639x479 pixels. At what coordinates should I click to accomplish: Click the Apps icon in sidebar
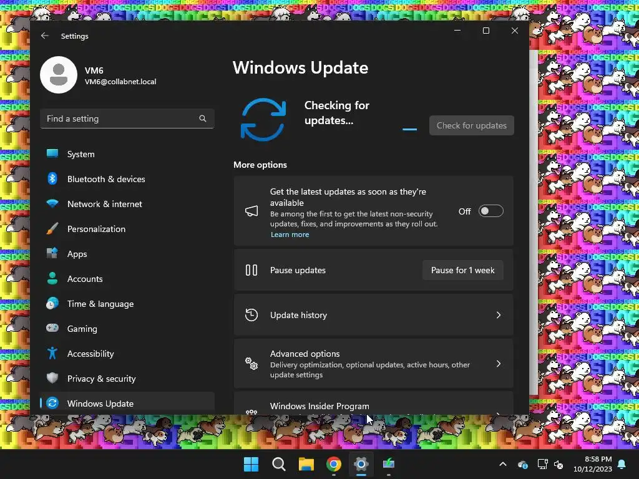[52, 253]
